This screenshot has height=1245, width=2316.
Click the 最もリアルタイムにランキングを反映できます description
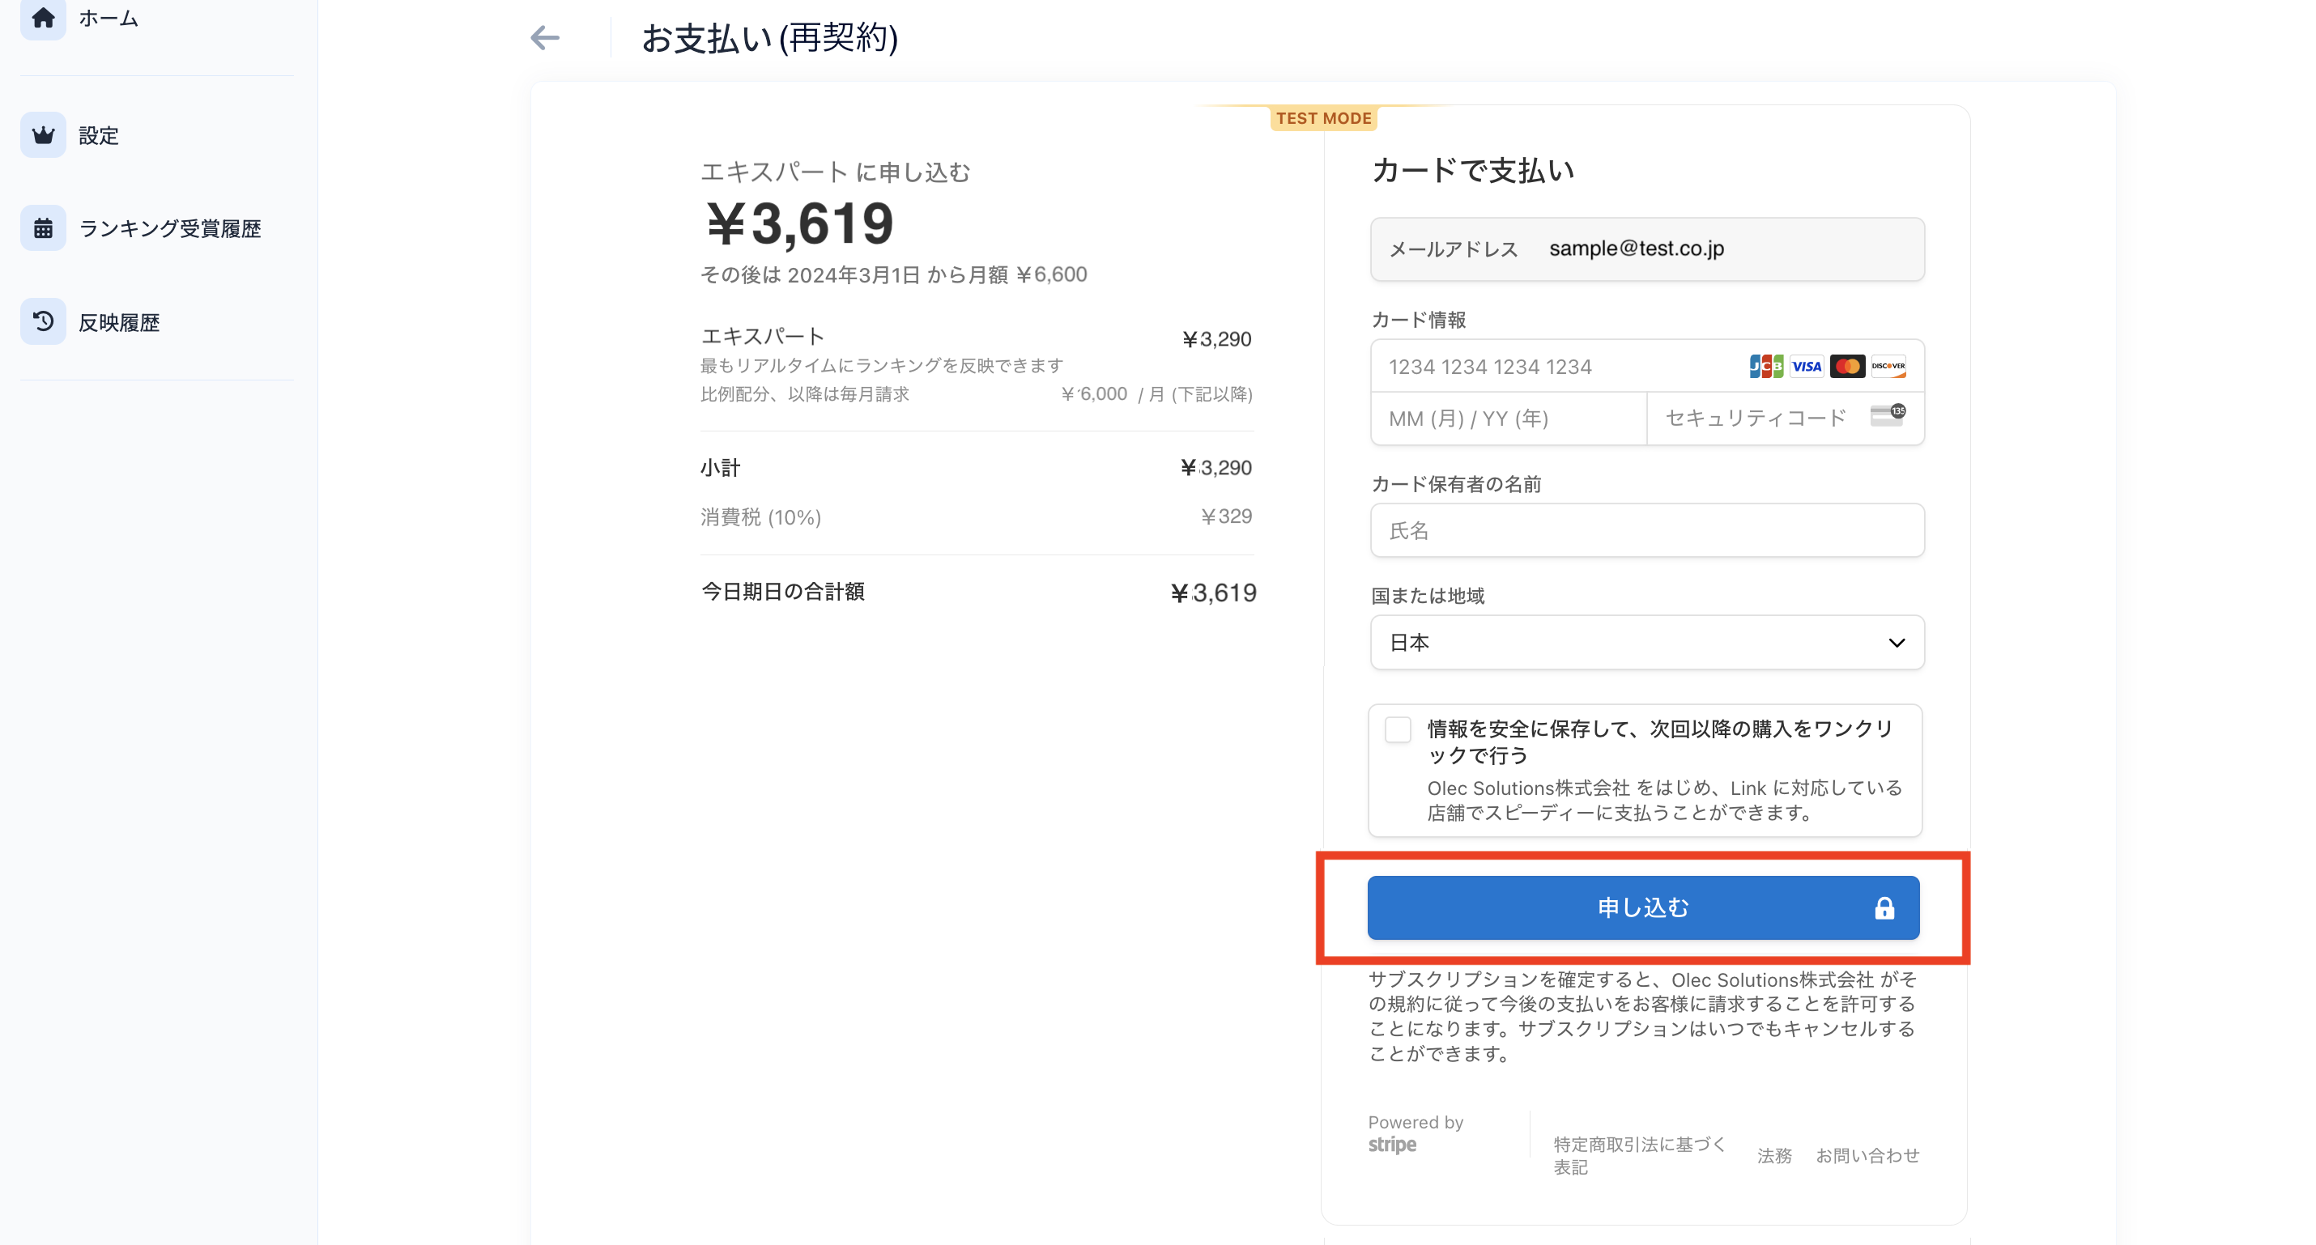point(882,365)
